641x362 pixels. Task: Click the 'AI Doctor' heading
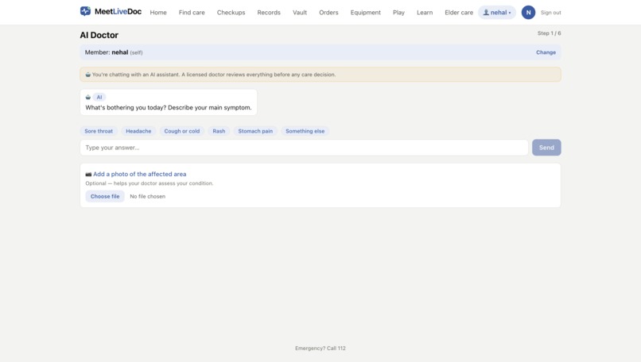tap(99, 35)
